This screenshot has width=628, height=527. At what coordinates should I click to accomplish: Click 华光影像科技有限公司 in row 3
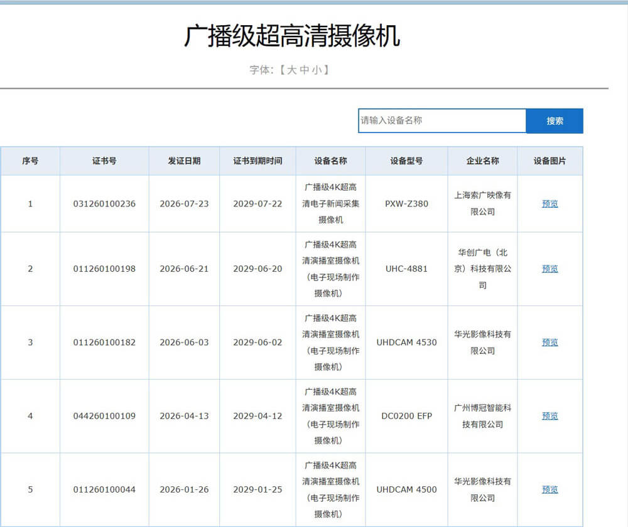[x=482, y=343]
